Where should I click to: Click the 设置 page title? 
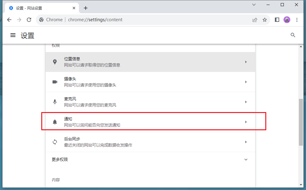(27, 35)
